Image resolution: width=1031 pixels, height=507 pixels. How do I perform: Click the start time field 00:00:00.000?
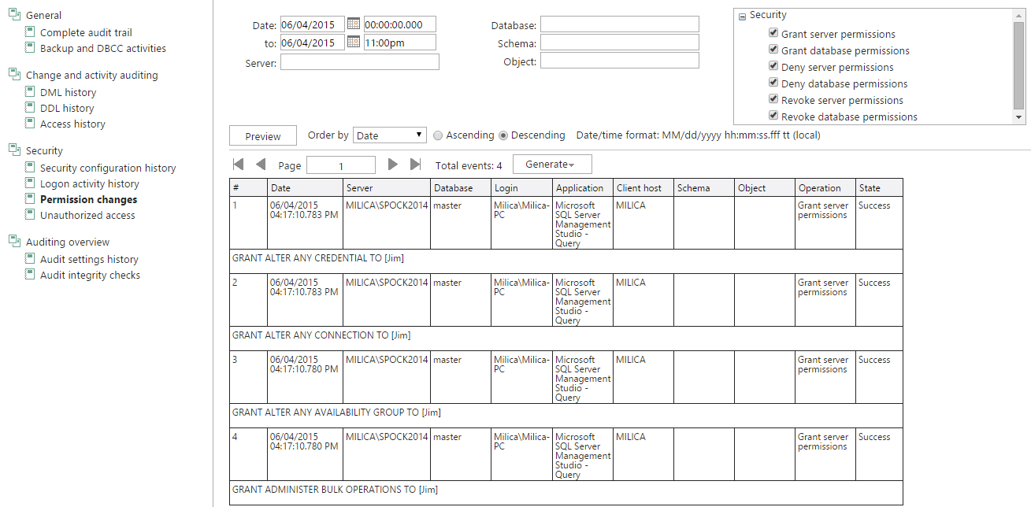[x=399, y=24]
